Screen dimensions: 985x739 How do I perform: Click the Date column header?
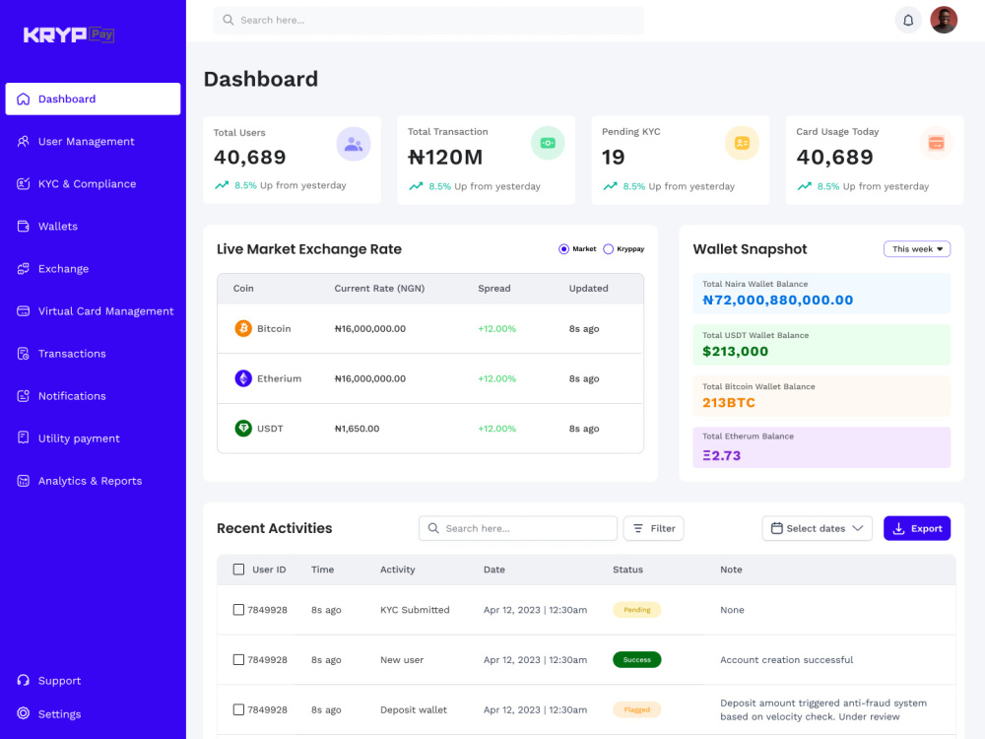coord(494,570)
